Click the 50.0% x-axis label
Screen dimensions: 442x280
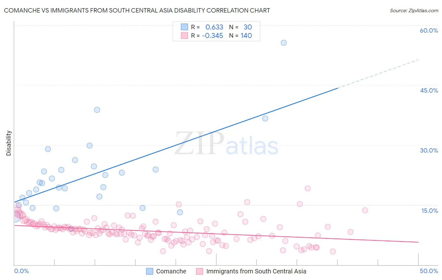click(429, 271)
